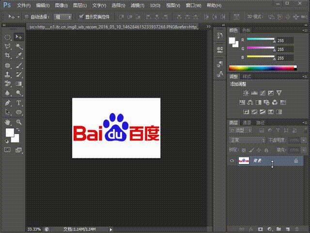310x233 pixels.
Task: Add Brightness/Contrast adjustment
Action: [246, 93]
